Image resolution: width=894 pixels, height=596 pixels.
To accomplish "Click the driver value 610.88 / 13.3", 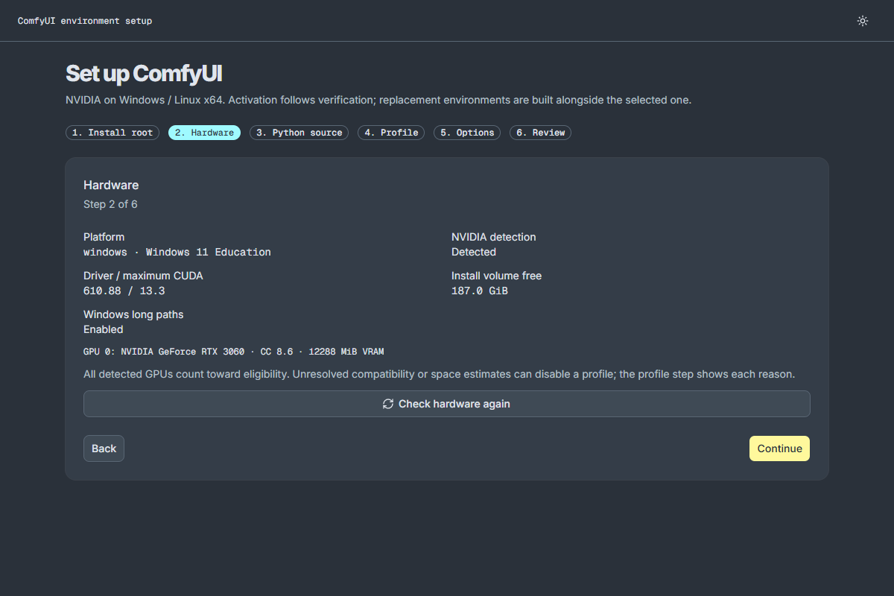I will [124, 291].
